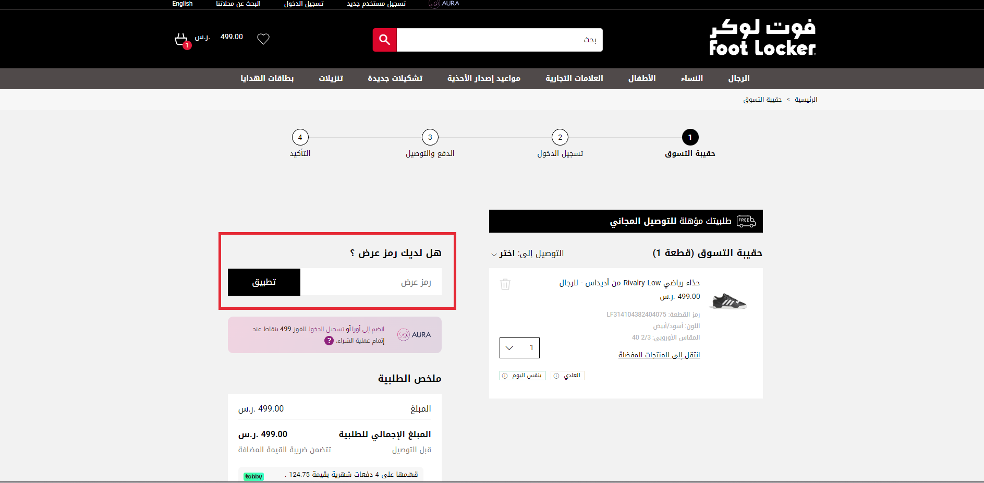Expand the التوصيل إلى delivery location selector
The image size is (984, 483).
pyautogui.click(x=528, y=253)
